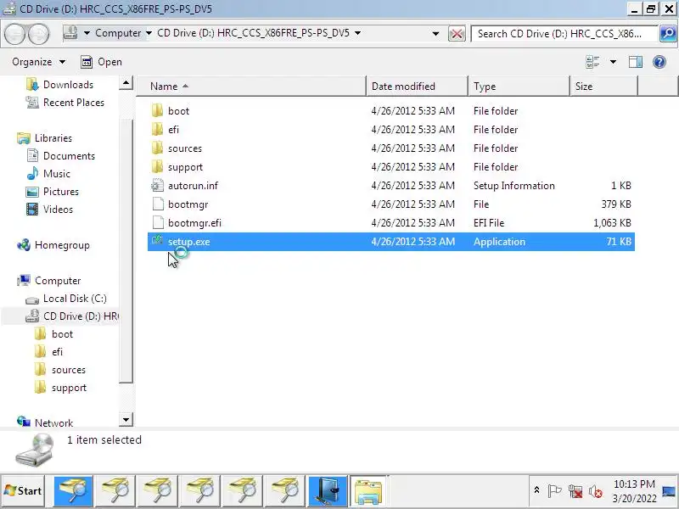This screenshot has width=679, height=509.
Task: Click the setup.exe application icon
Action: 157,241
